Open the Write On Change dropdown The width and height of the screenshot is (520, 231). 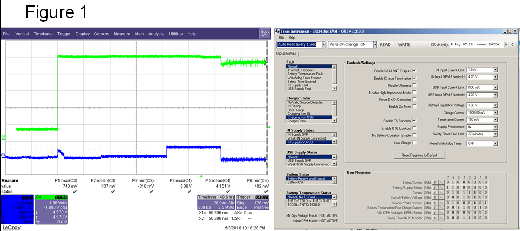point(375,45)
